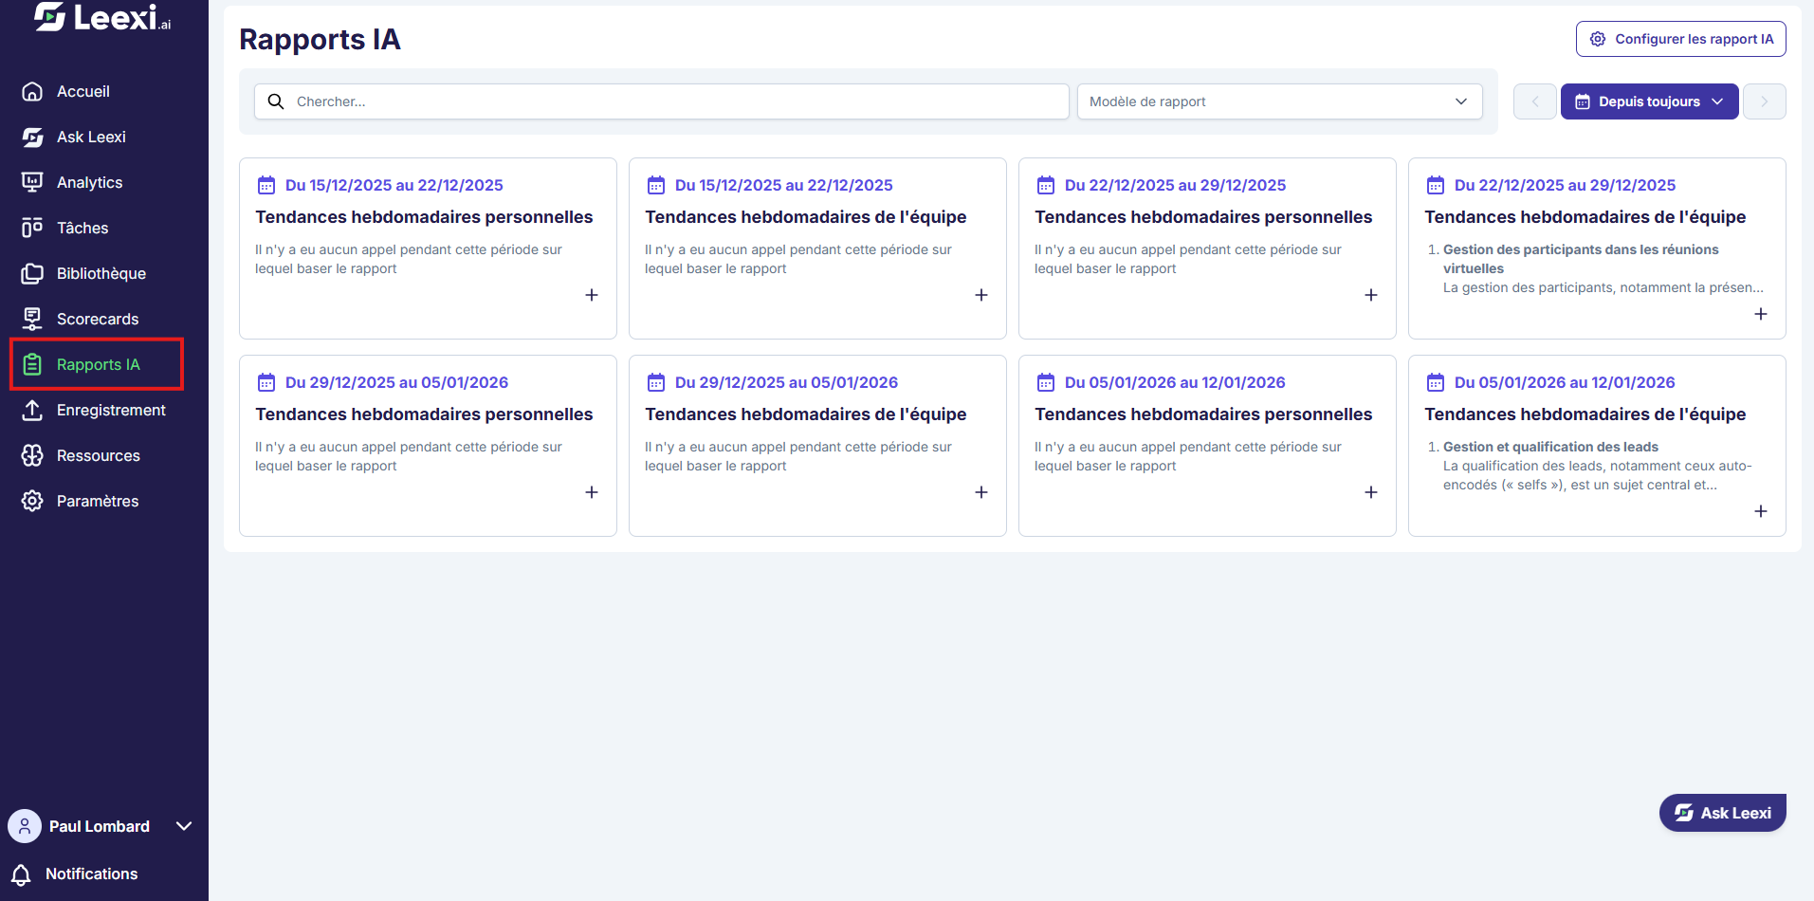
Task: Click "Gestion des participants dans les réunions virtuelles"
Action: 1581,259
